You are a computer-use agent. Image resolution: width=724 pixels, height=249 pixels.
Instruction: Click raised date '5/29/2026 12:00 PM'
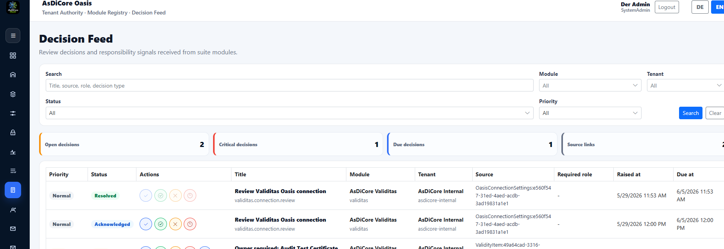641,224
